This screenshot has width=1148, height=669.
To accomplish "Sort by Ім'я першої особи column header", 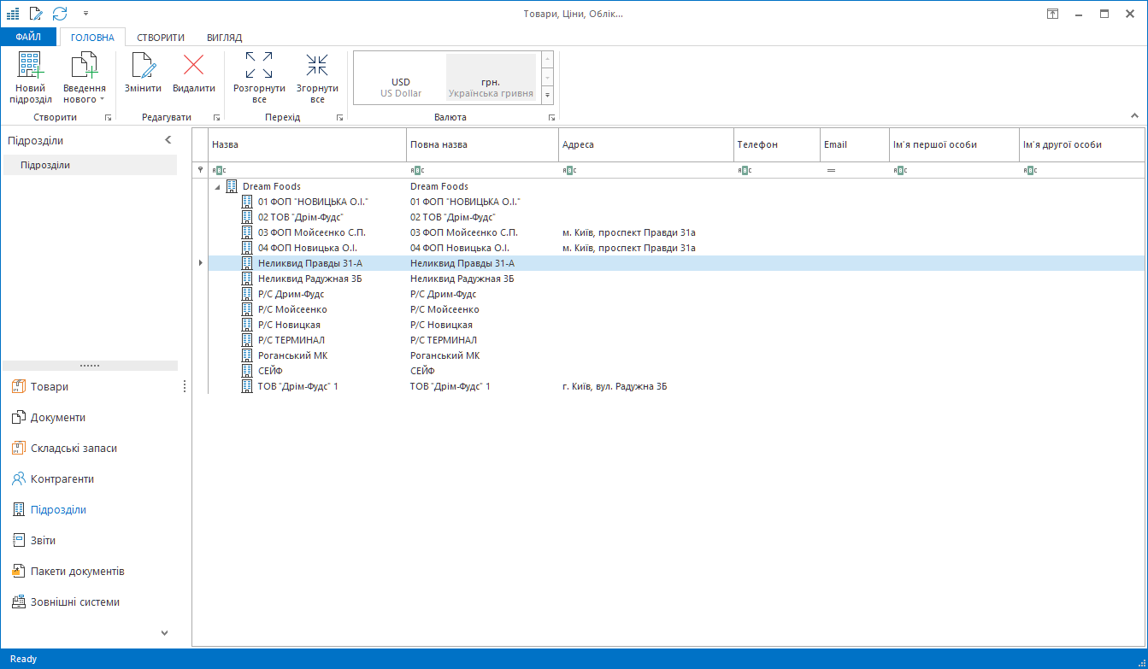I will click(x=954, y=145).
